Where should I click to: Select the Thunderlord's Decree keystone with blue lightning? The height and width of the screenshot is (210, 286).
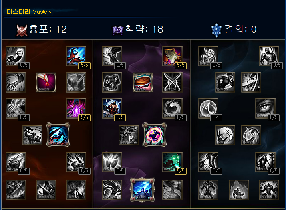(143, 190)
